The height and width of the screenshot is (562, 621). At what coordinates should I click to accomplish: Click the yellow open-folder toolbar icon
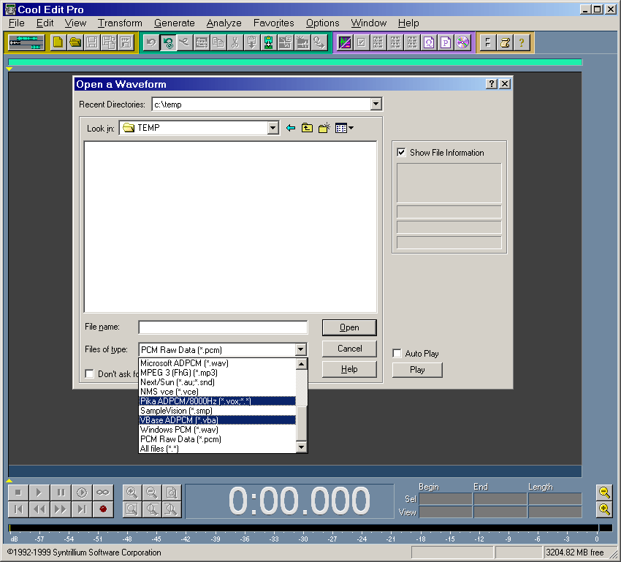coord(75,42)
